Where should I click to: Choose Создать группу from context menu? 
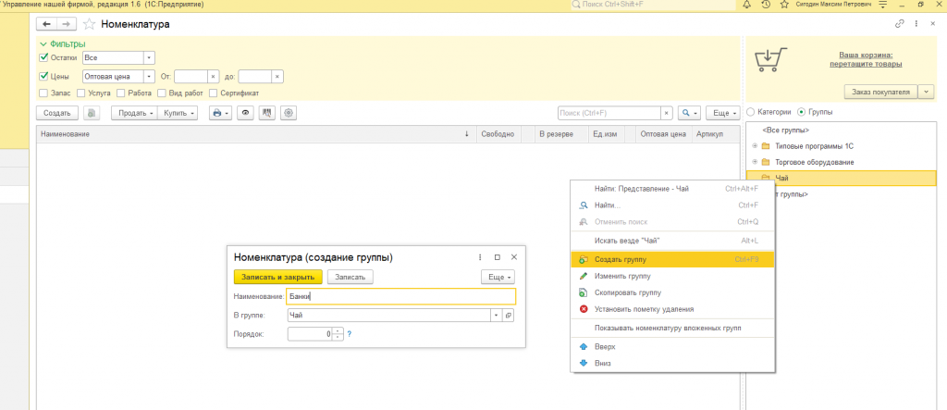(672, 259)
